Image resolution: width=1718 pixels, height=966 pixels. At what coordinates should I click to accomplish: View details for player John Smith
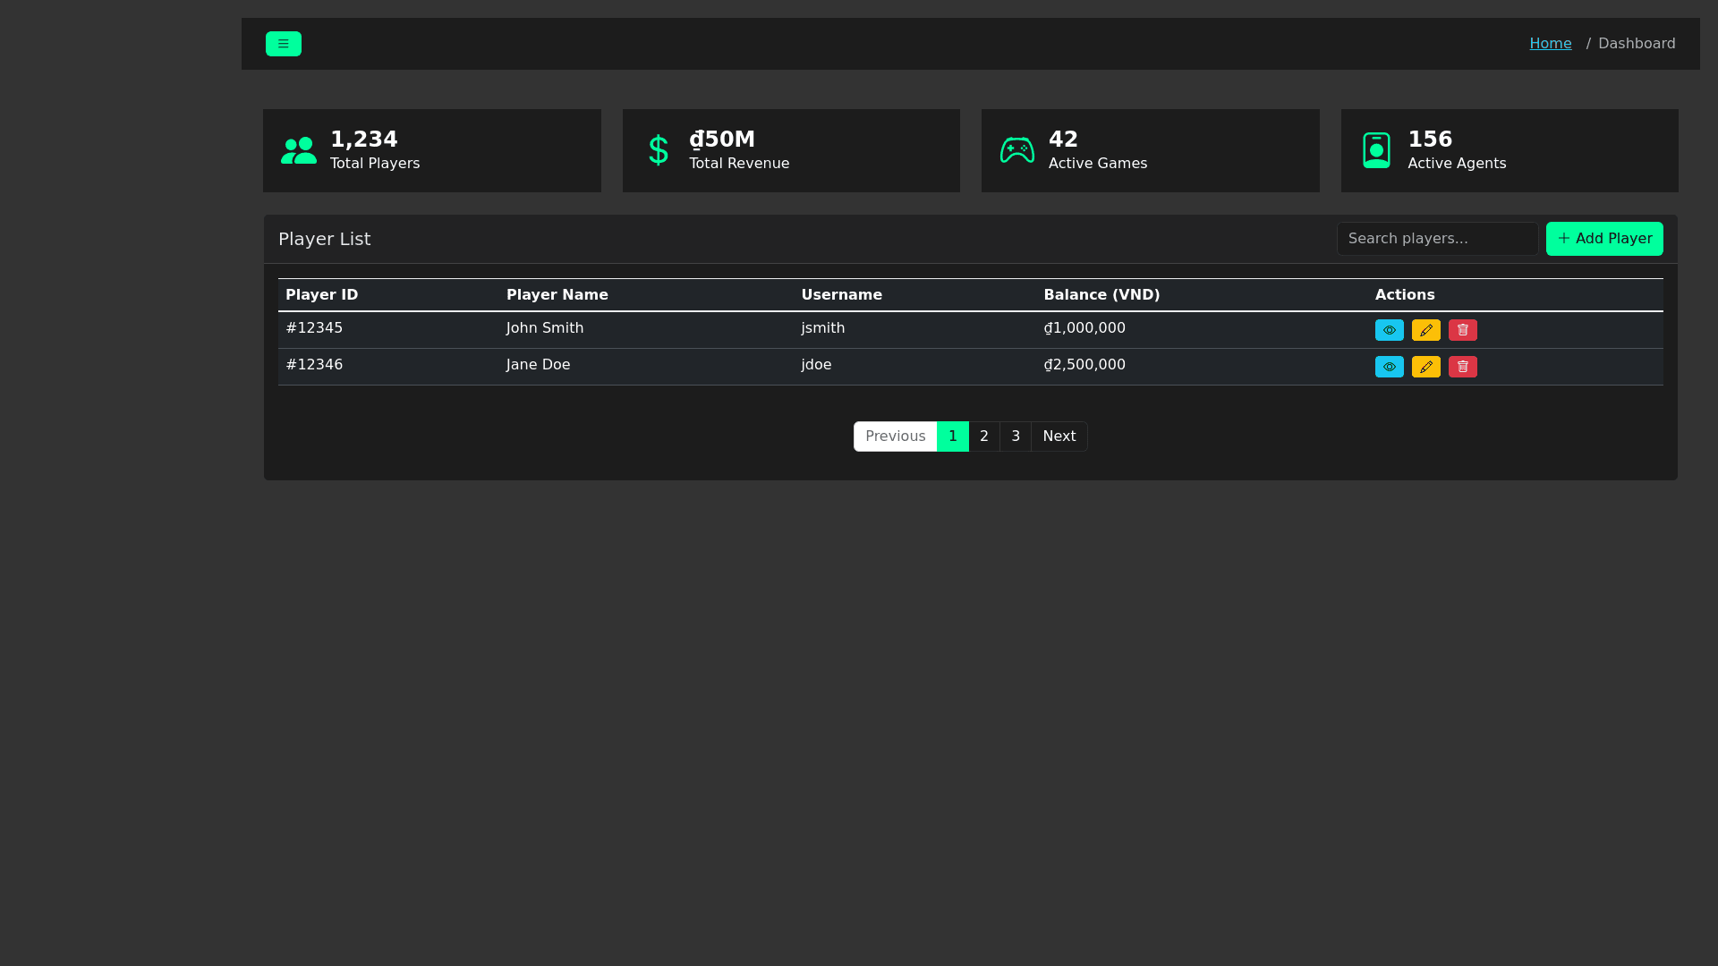click(x=1389, y=329)
